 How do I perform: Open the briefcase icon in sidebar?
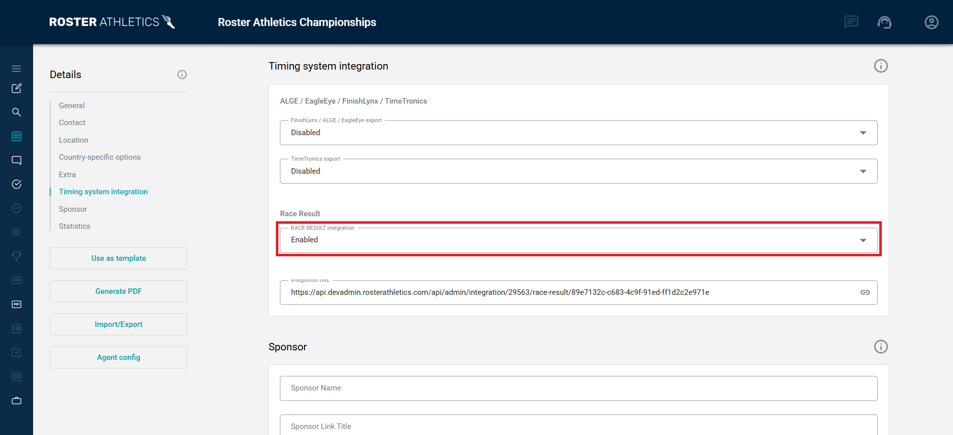coord(17,400)
